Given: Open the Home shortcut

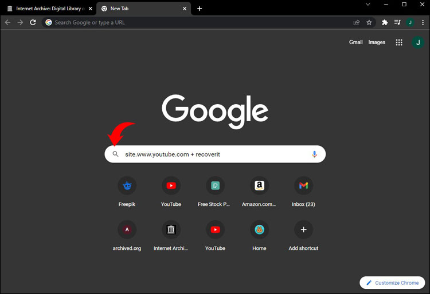Looking at the screenshot, I should (259, 236).
